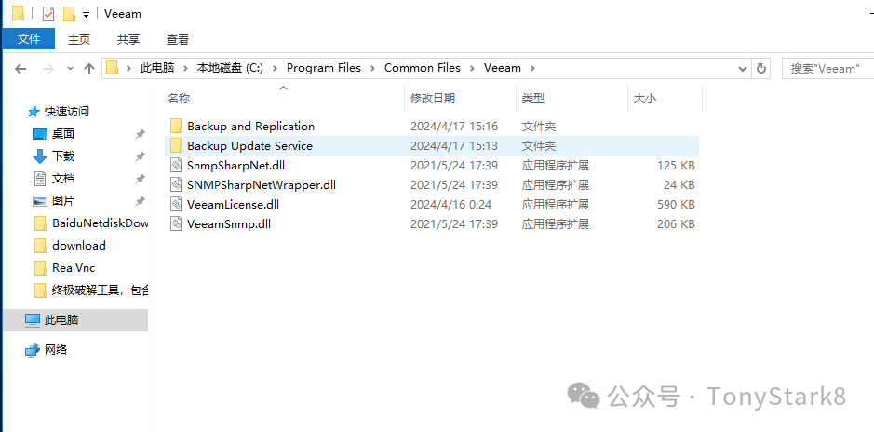The height and width of the screenshot is (432, 874).
Task: Click Veeam breadcrumb segment
Action: (x=503, y=68)
